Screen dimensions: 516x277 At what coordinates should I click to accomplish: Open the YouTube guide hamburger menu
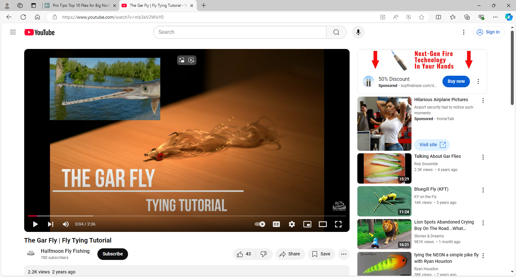[13, 32]
